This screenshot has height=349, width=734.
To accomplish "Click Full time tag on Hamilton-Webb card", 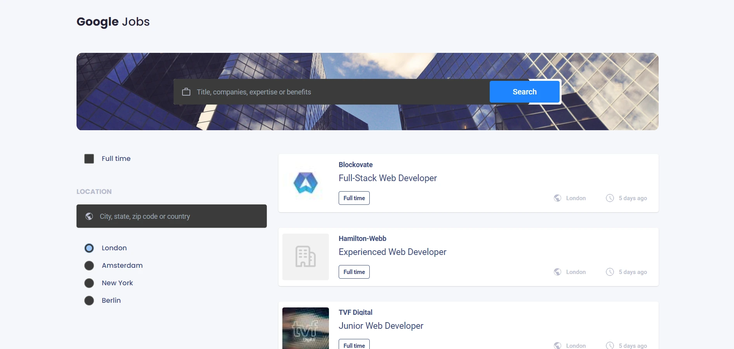I will click(354, 272).
